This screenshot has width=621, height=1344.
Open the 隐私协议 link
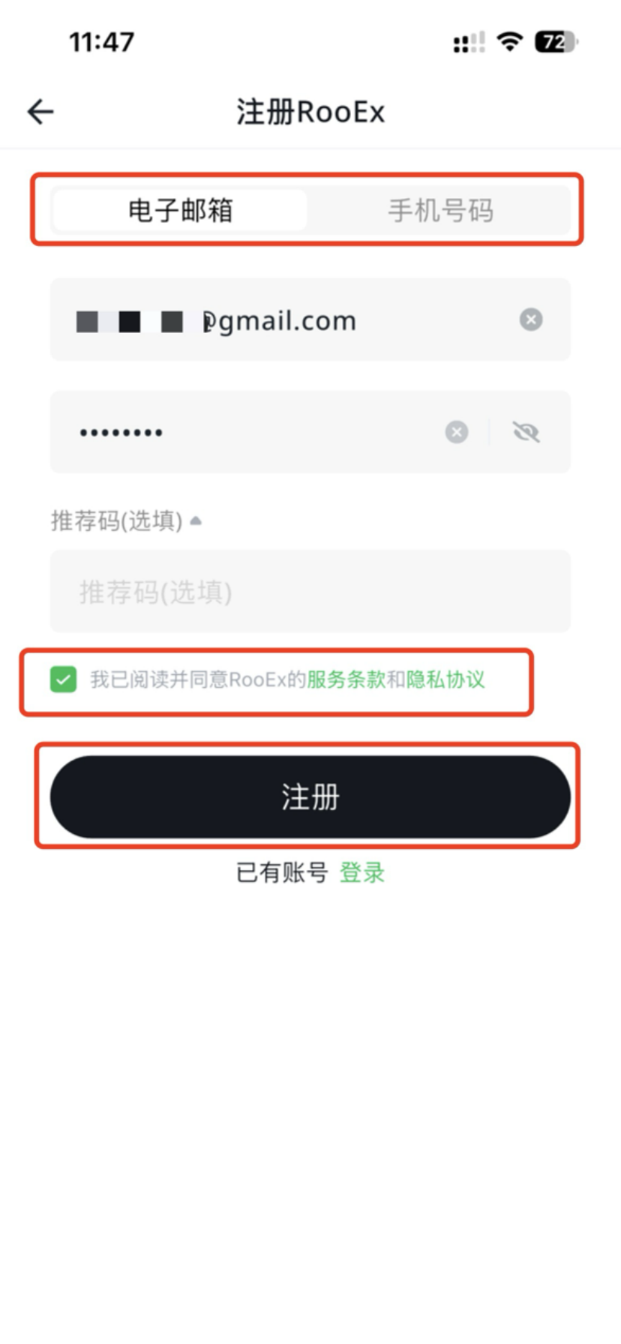coord(445,679)
